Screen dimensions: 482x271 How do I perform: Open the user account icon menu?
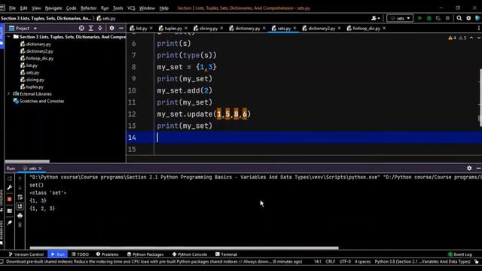click(x=375, y=18)
